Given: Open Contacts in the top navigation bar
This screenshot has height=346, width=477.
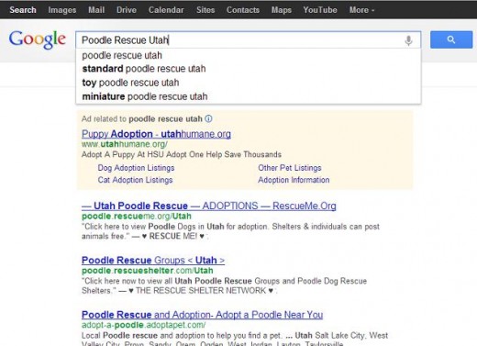Looking at the screenshot, I should pos(243,10).
